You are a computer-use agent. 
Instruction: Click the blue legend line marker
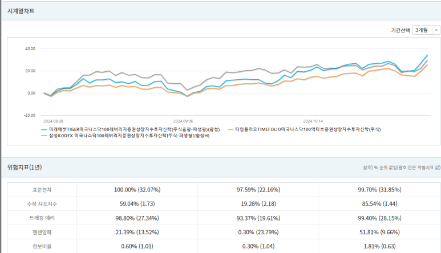click(44, 130)
